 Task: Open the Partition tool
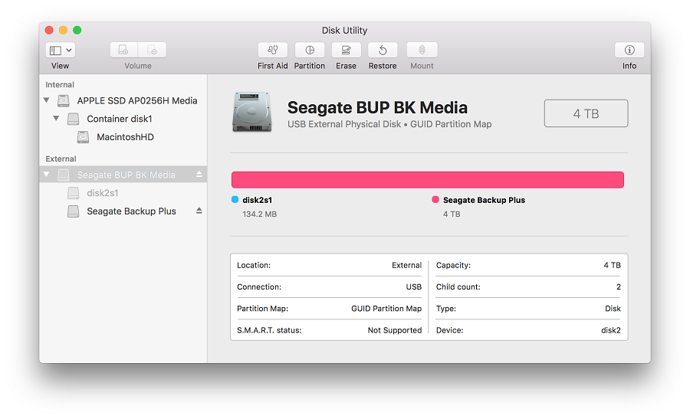point(310,50)
